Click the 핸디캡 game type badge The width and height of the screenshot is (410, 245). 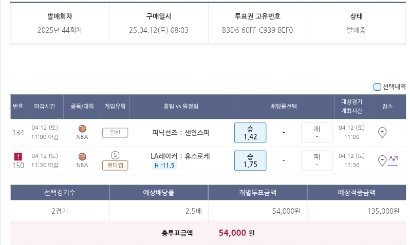(115, 165)
